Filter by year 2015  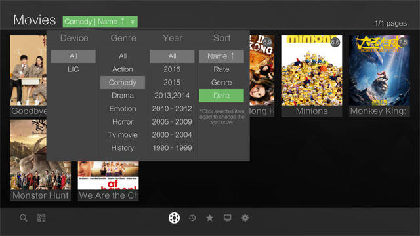coord(172,83)
